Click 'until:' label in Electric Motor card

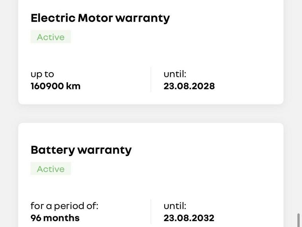coord(175,74)
